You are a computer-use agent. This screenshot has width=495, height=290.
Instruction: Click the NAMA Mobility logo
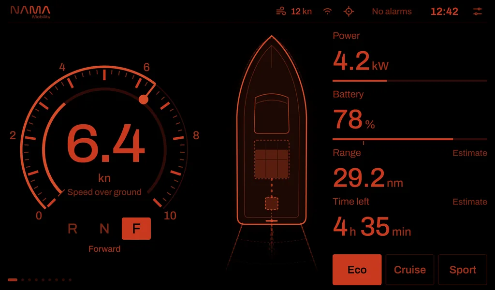[30, 12]
